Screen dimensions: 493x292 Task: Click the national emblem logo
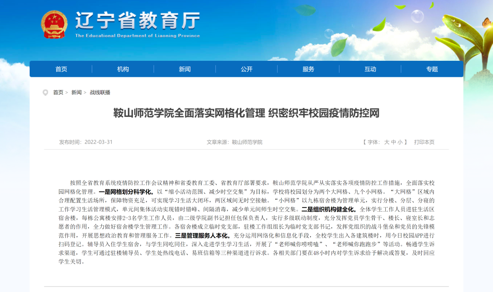(x=54, y=24)
